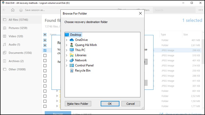Open the three-dot more options menu

(200, 10)
